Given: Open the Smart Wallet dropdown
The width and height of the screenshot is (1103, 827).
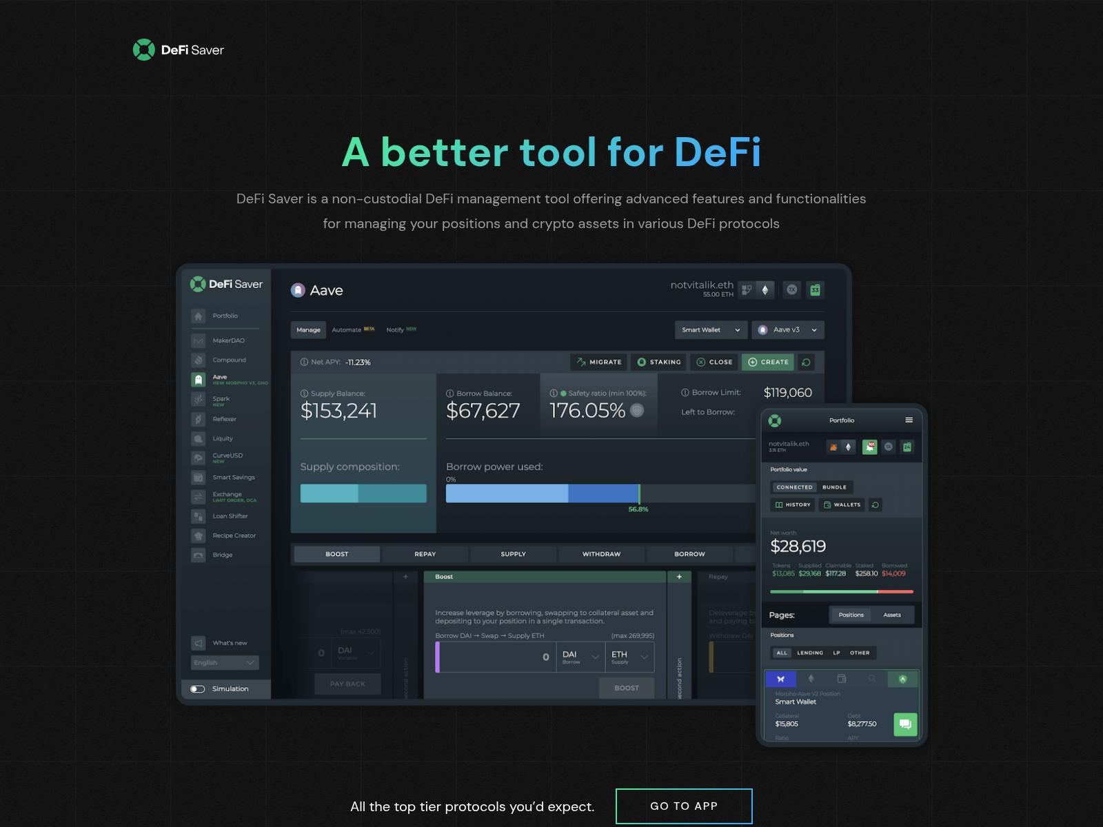Looking at the screenshot, I should [x=711, y=330].
